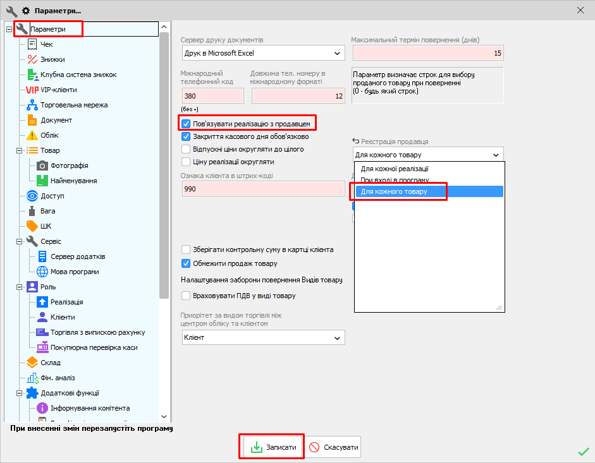The image size is (595, 463).
Task: Uncheck Пов'язувати реалізацію з продавцем
Action: (x=186, y=124)
